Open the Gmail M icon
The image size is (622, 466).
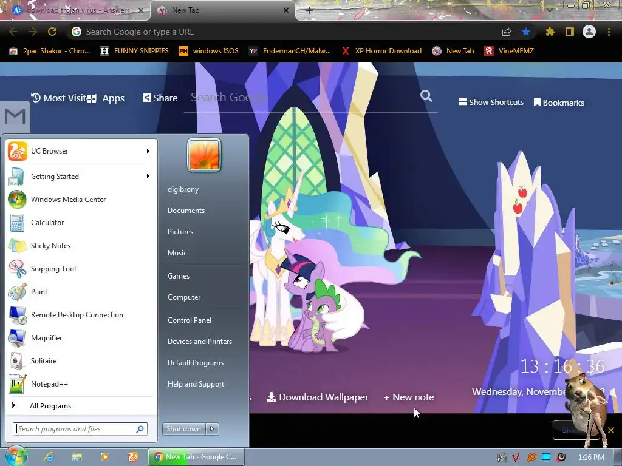(15, 116)
